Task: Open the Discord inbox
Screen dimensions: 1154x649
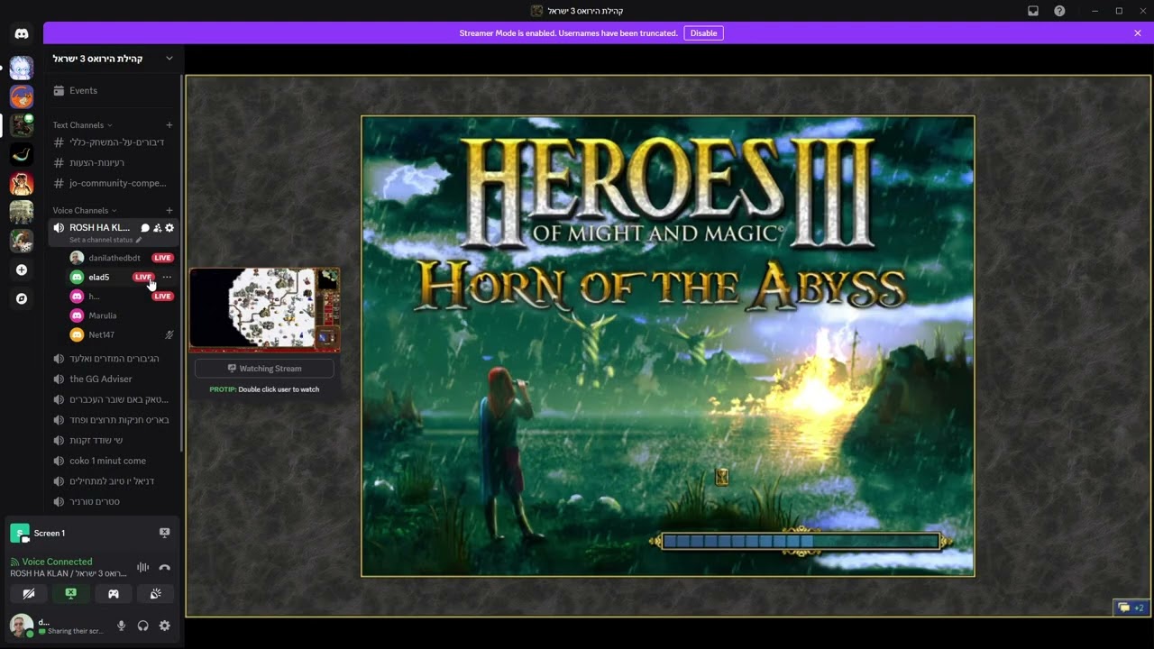Action: coord(1033,11)
